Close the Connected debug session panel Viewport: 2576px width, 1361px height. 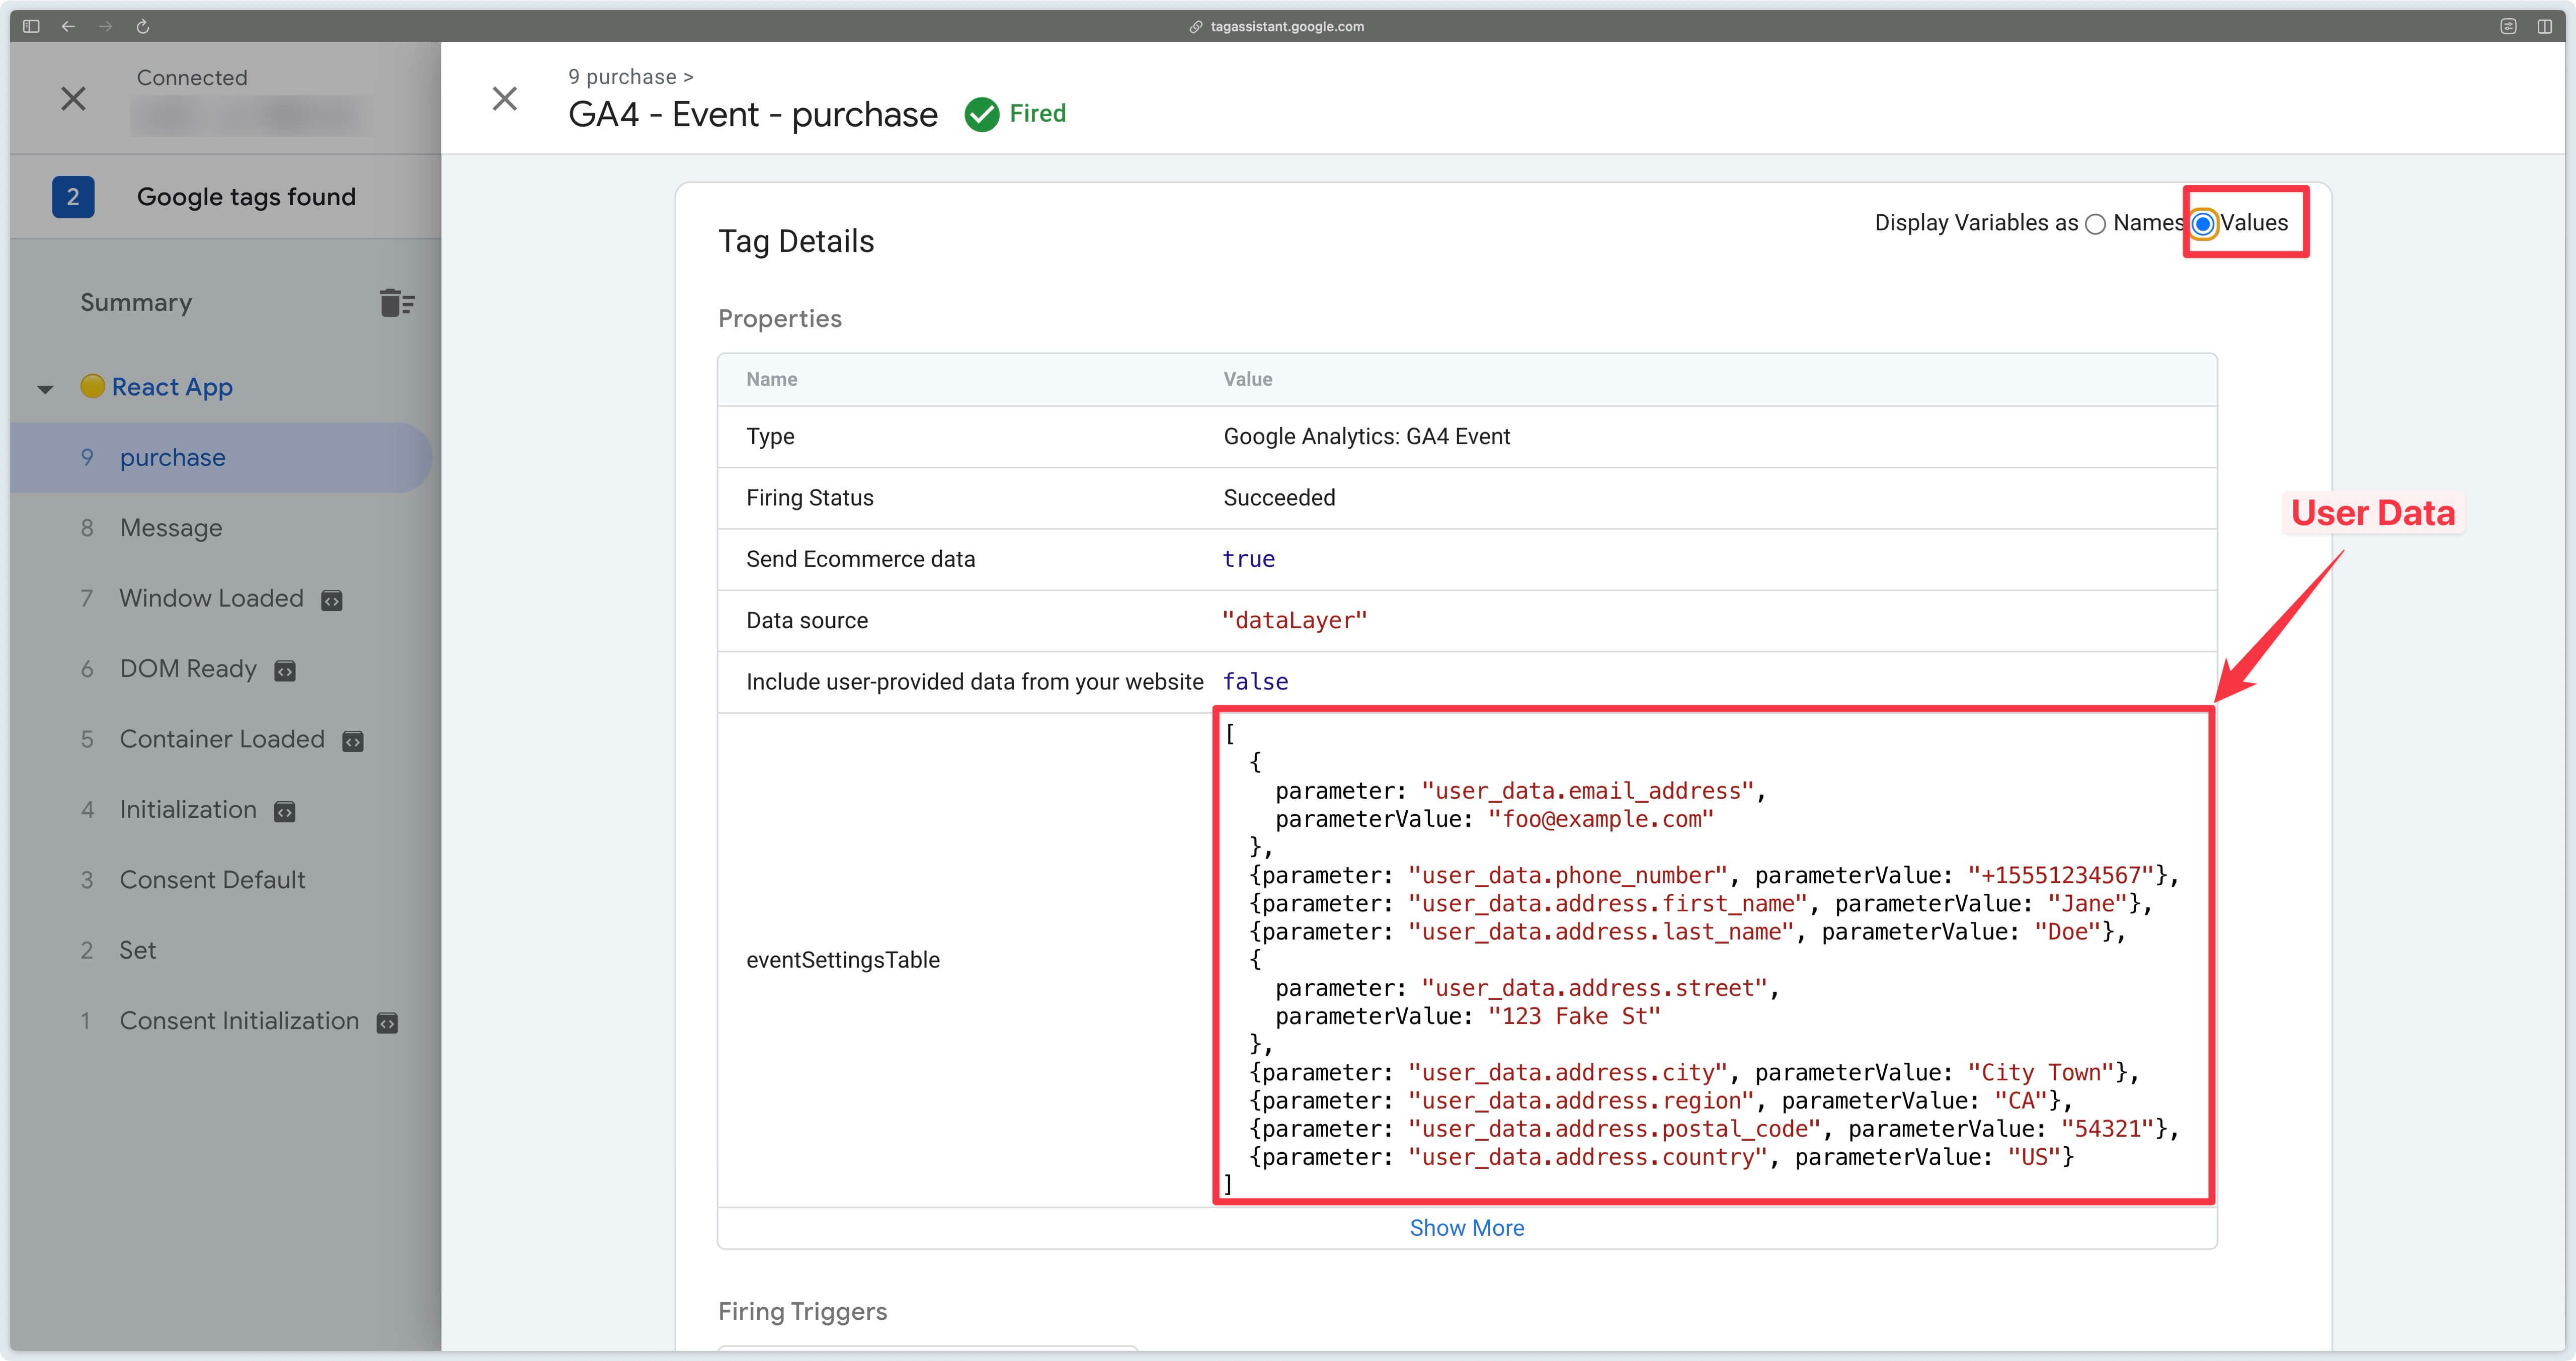pyautogui.click(x=73, y=98)
